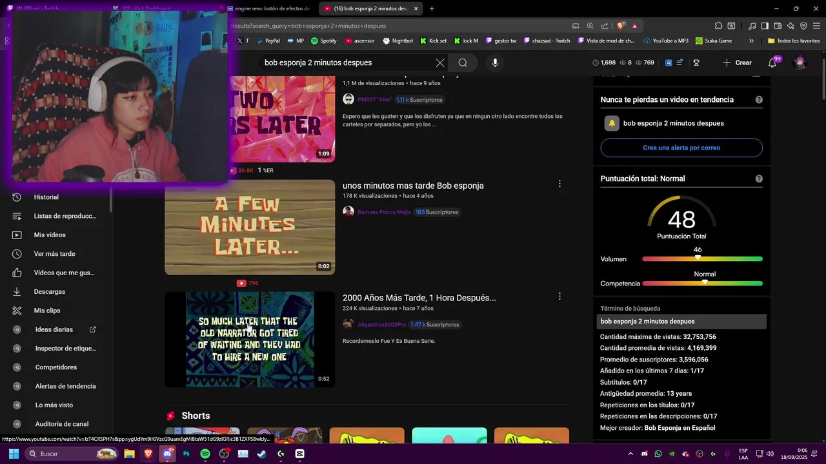Screen dimensions: 826x464
Task: Open Brave Shields lion icon
Action: [621, 26]
